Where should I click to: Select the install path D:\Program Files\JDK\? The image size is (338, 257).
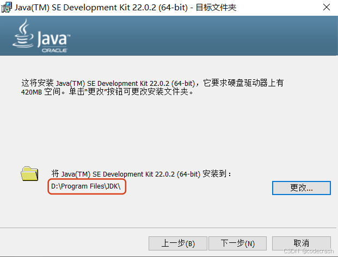coord(87,186)
